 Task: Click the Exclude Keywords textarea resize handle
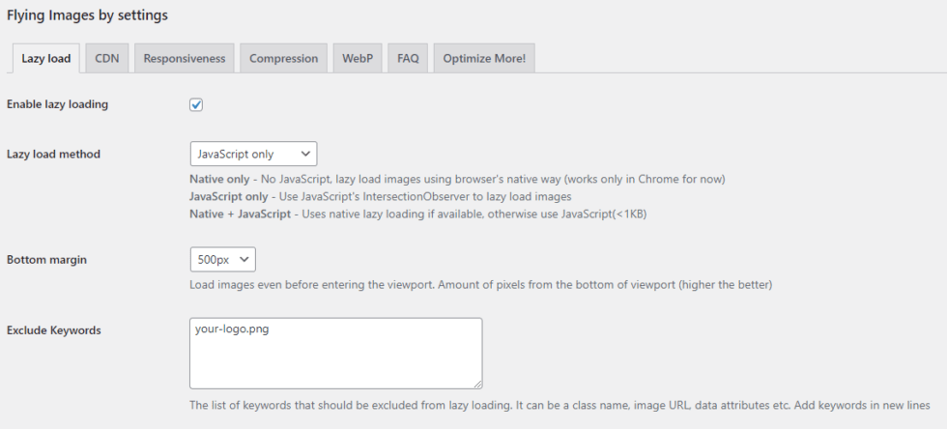click(477, 384)
